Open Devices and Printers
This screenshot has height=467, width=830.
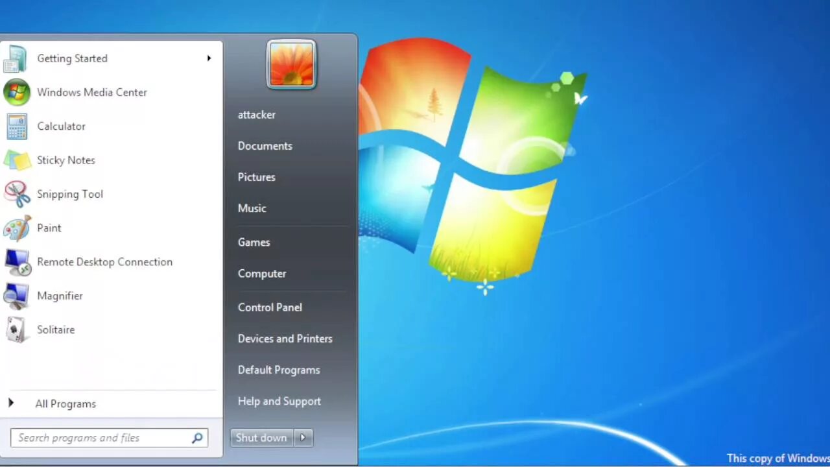click(x=285, y=339)
